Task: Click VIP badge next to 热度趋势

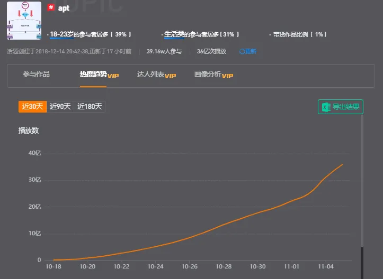Action: click(x=113, y=76)
